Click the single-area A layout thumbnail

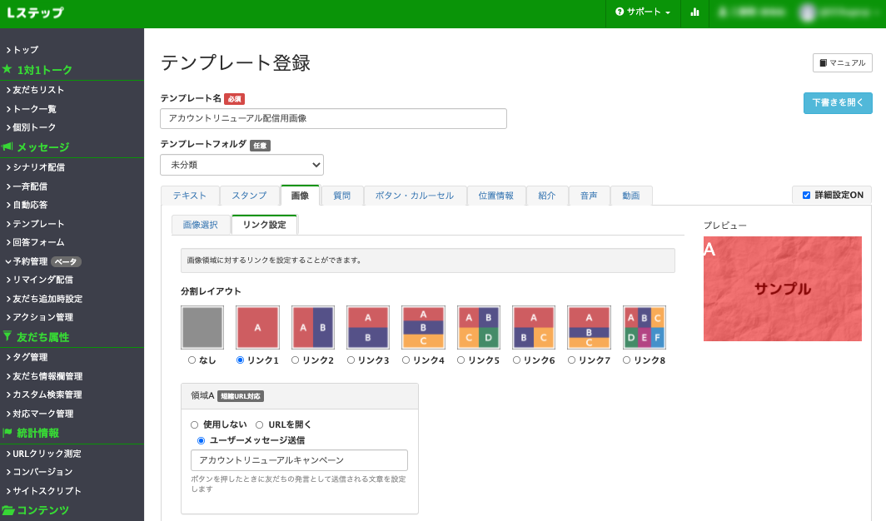[x=257, y=327]
